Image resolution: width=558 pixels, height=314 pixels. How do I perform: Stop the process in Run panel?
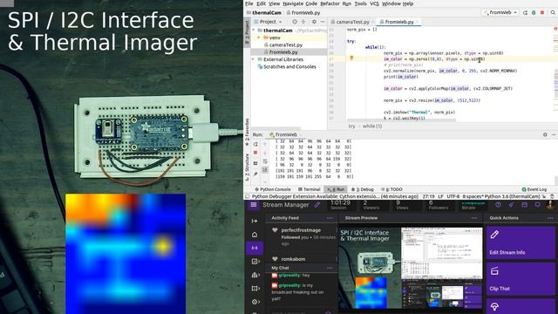tap(255, 153)
